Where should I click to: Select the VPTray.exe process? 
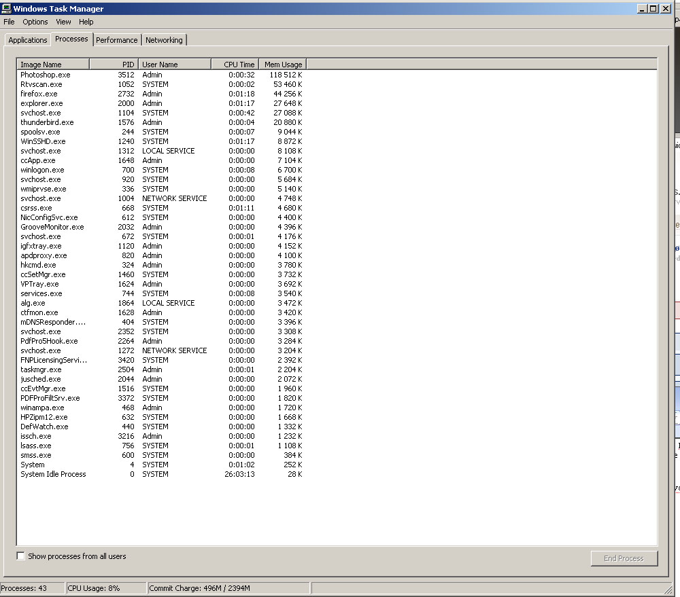coord(161,284)
